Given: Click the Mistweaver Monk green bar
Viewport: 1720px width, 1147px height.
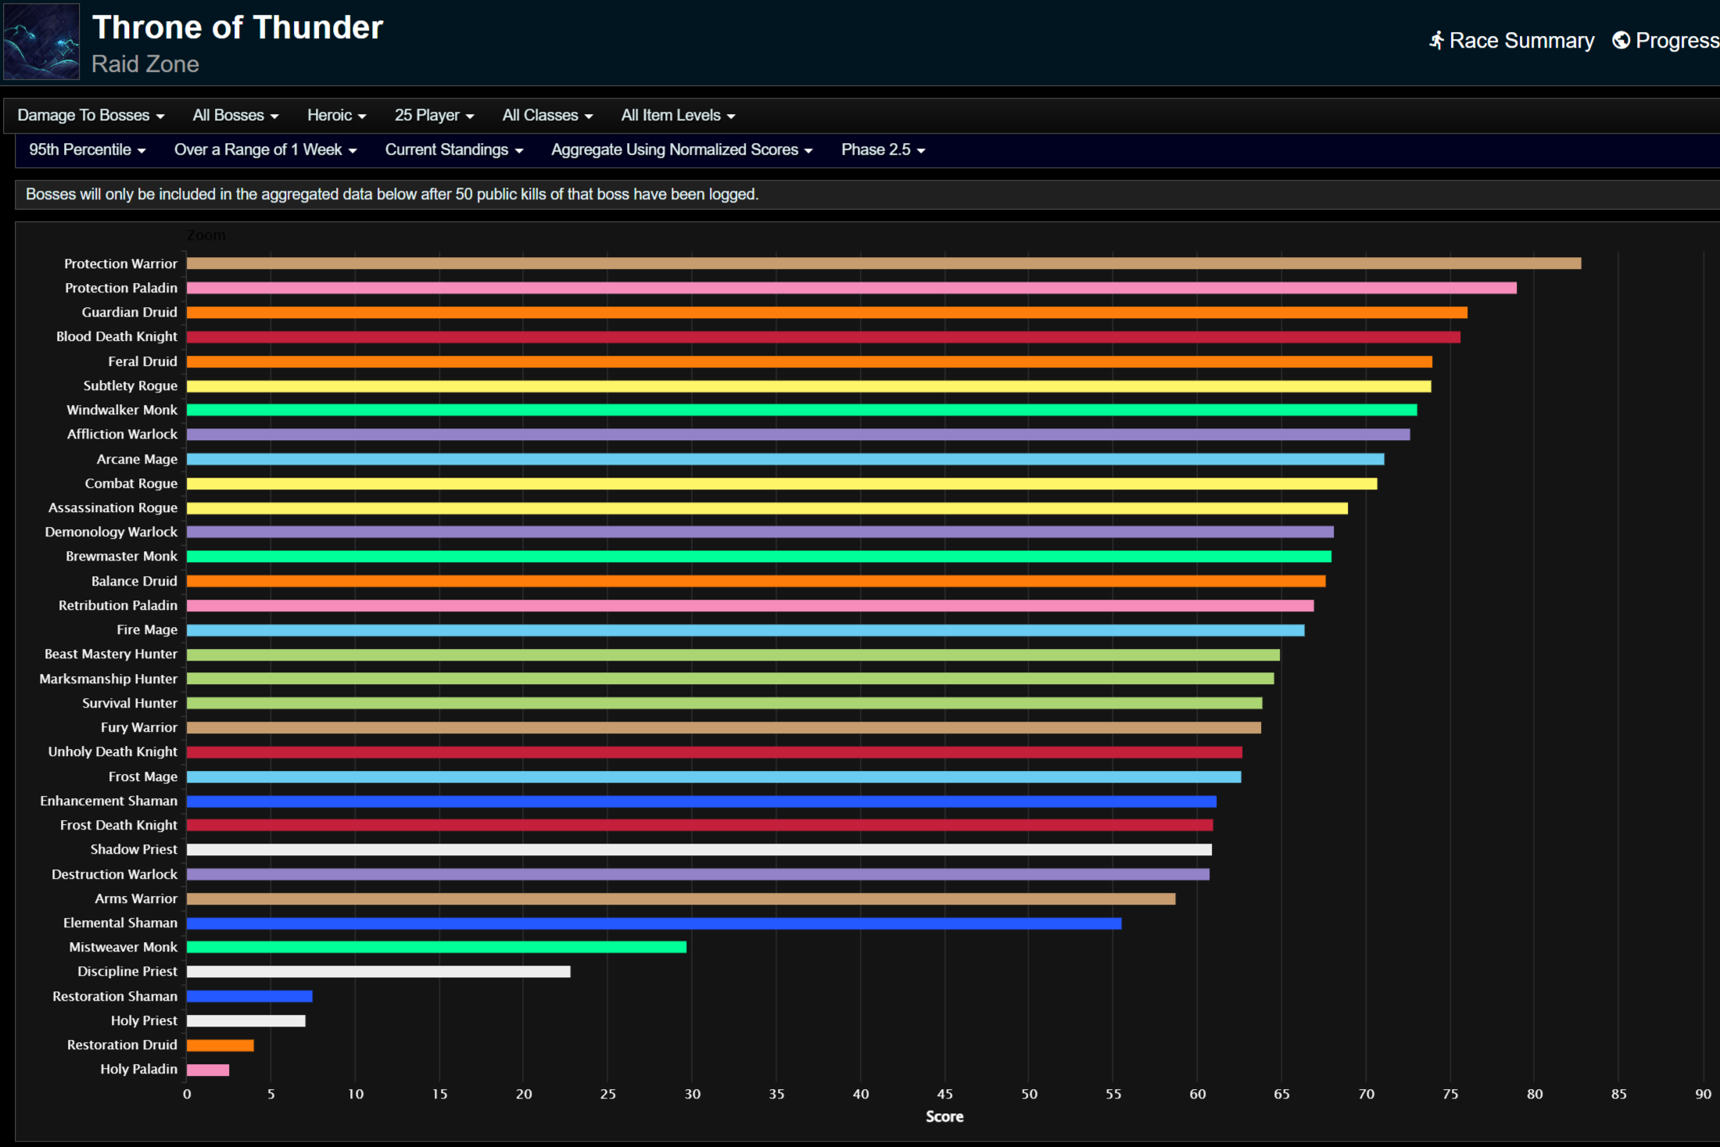Looking at the screenshot, I should (436, 947).
